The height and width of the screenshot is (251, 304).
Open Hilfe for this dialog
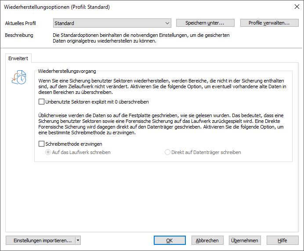282,240
